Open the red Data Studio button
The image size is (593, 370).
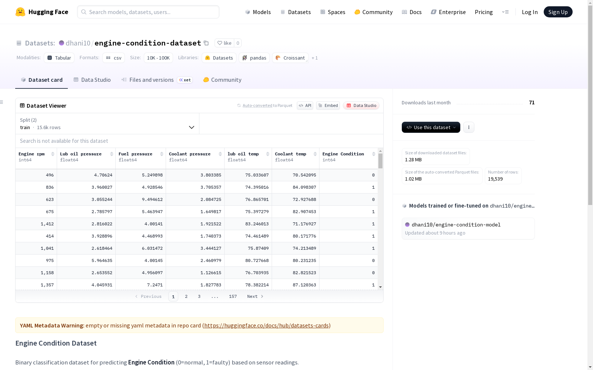click(x=361, y=105)
